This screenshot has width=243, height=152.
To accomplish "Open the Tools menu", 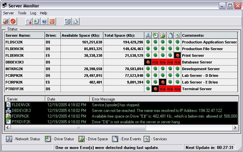I will pyautogui.click(x=22, y=13).
